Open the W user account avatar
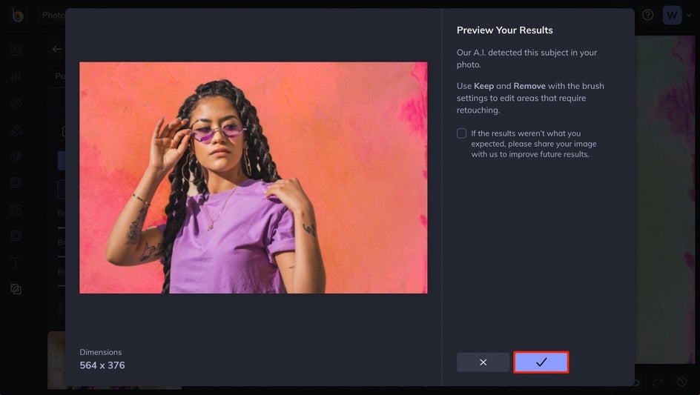The width and height of the screenshot is (700, 395). click(672, 15)
